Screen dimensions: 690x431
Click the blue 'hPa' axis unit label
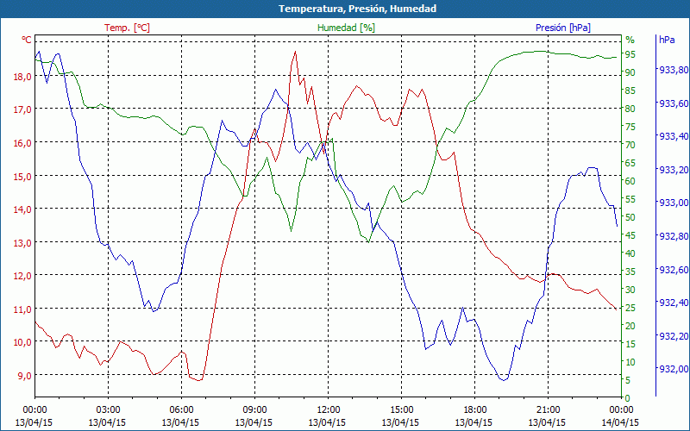(667, 40)
